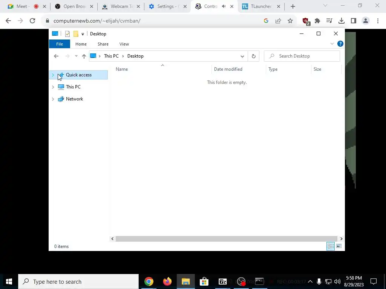
Task: Sort by the Date modified column
Action: point(238,69)
